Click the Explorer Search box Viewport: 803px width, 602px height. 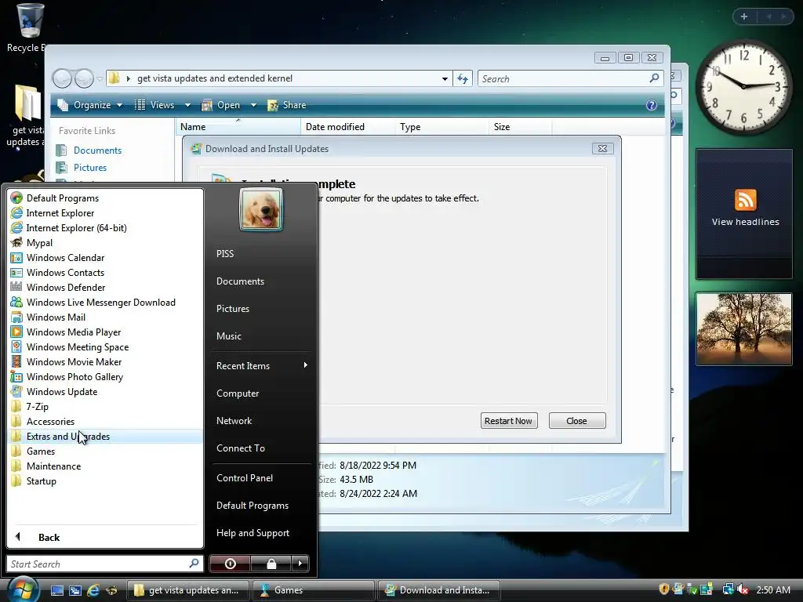pos(563,78)
